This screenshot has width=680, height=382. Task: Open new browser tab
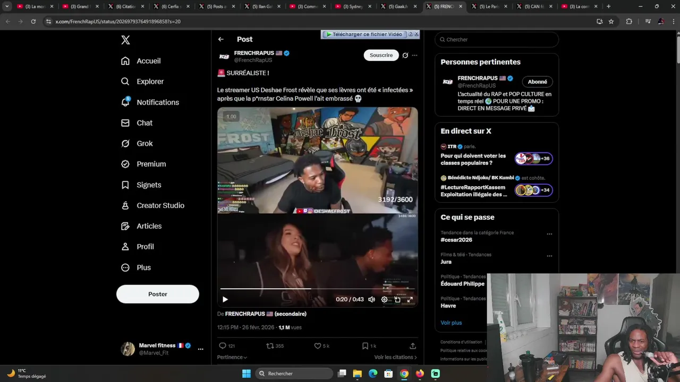pyautogui.click(x=608, y=6)
